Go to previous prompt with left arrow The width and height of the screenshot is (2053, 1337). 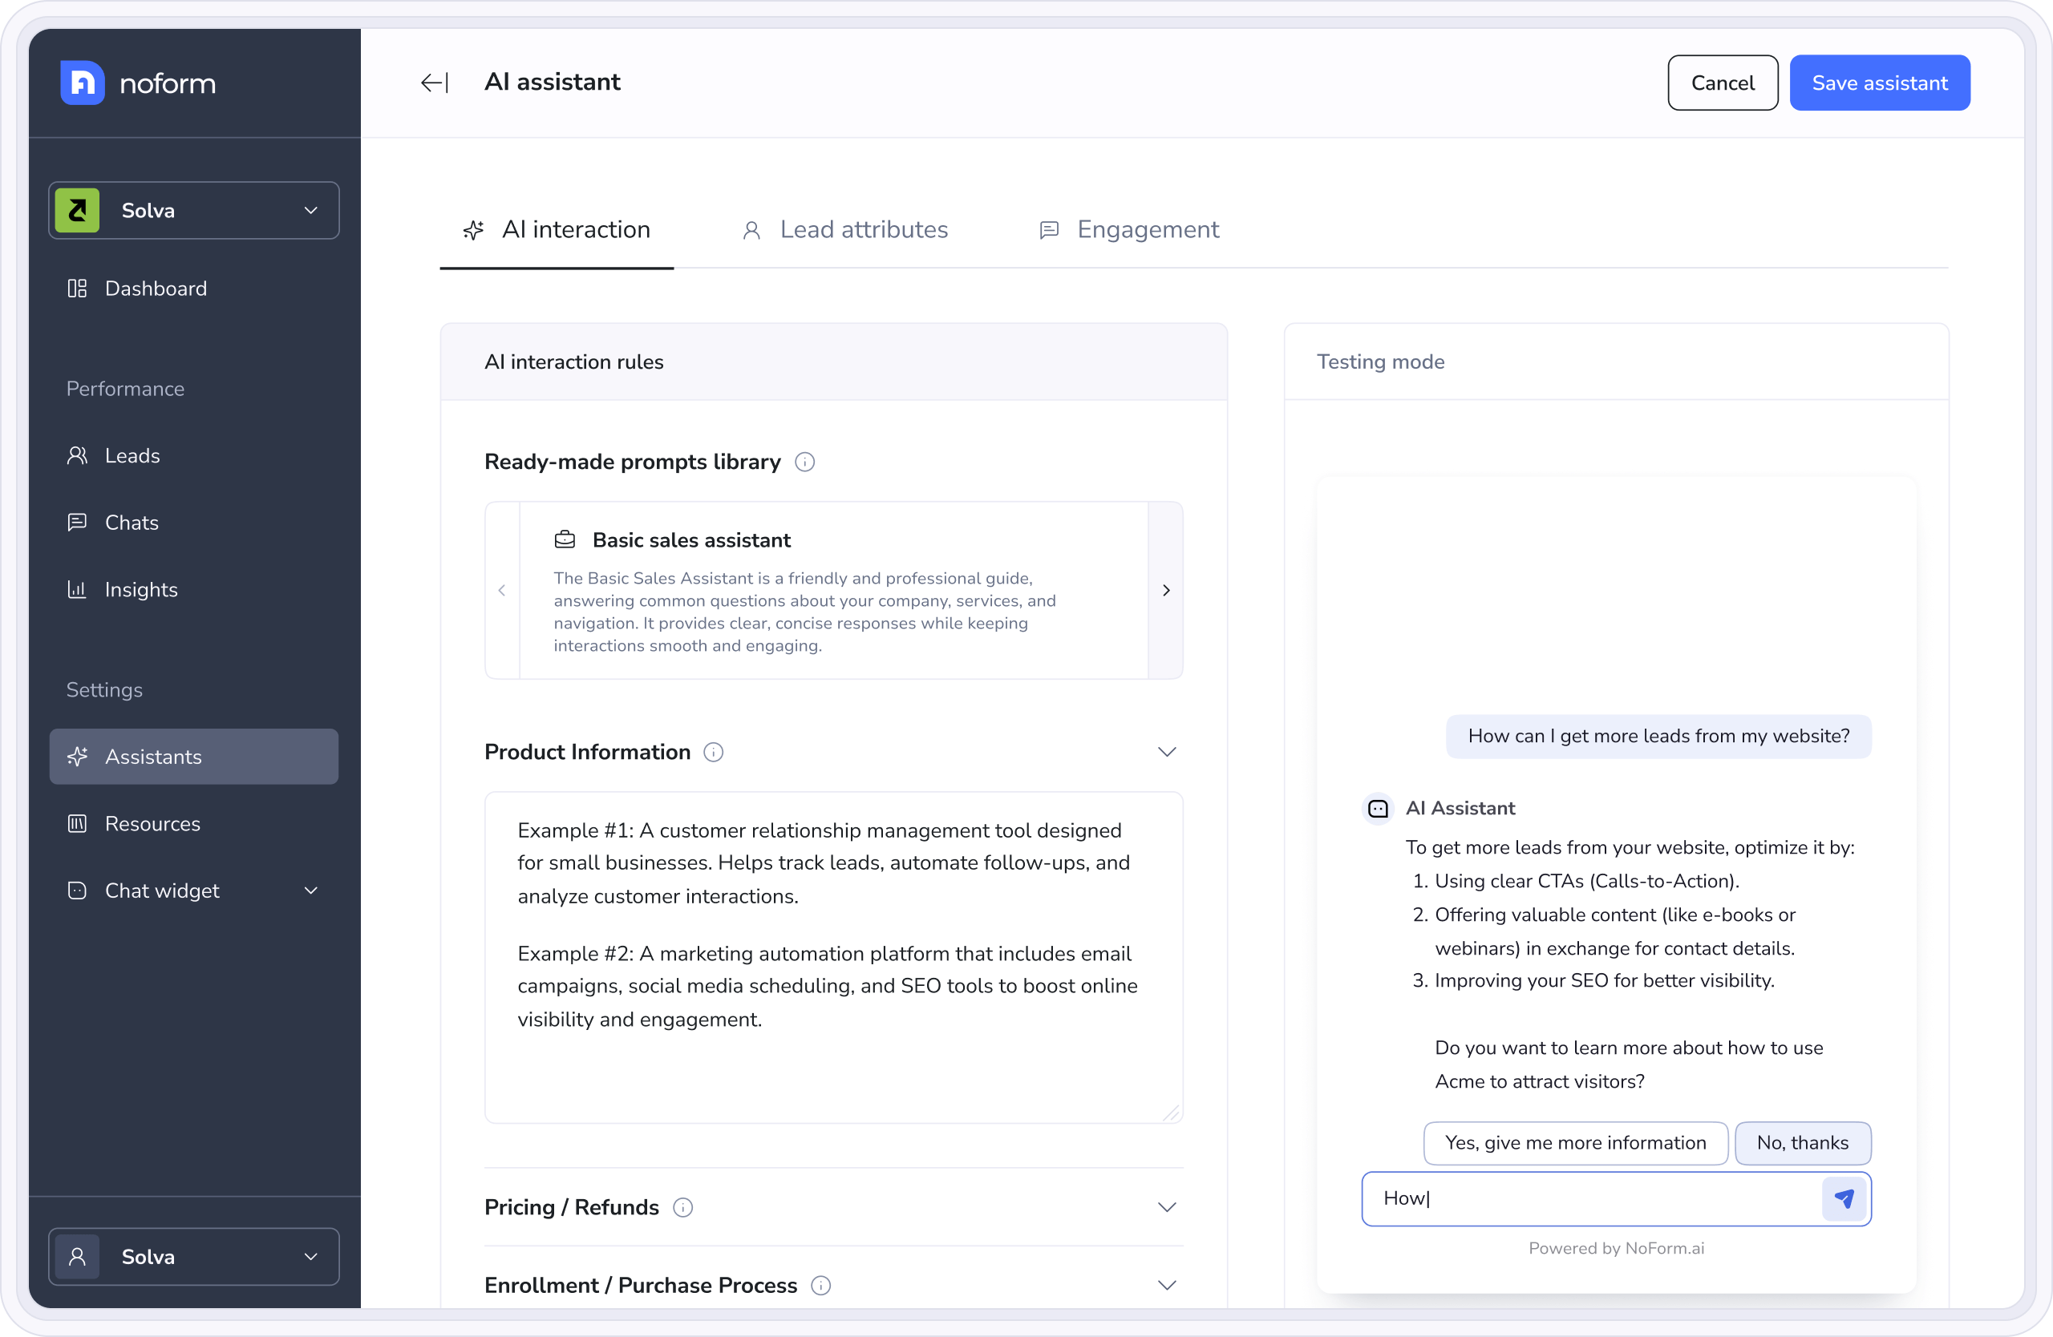(502, 591)
